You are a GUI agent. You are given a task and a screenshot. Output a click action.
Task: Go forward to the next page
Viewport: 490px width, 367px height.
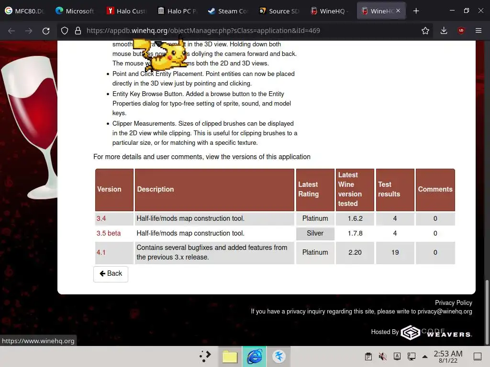click(x=28, y=31)
